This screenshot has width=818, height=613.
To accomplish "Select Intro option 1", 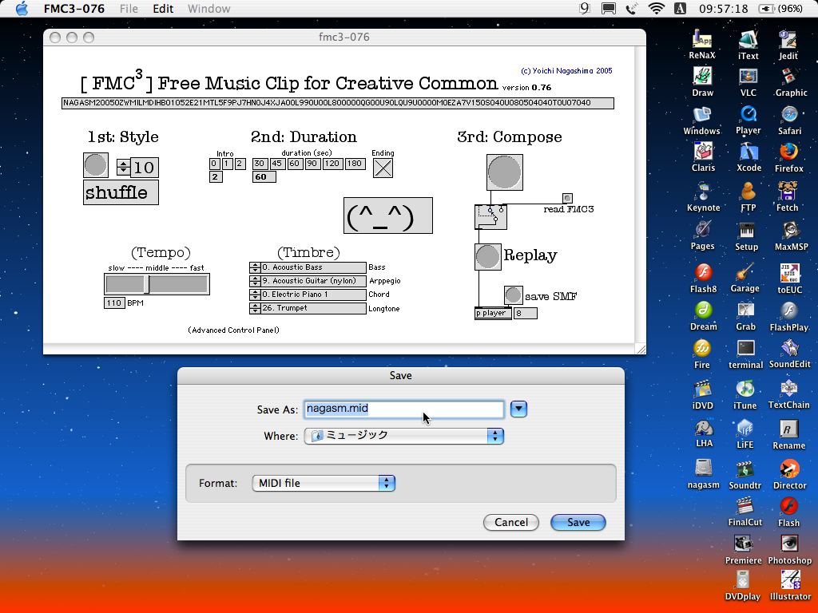I will tap(227, 164).
